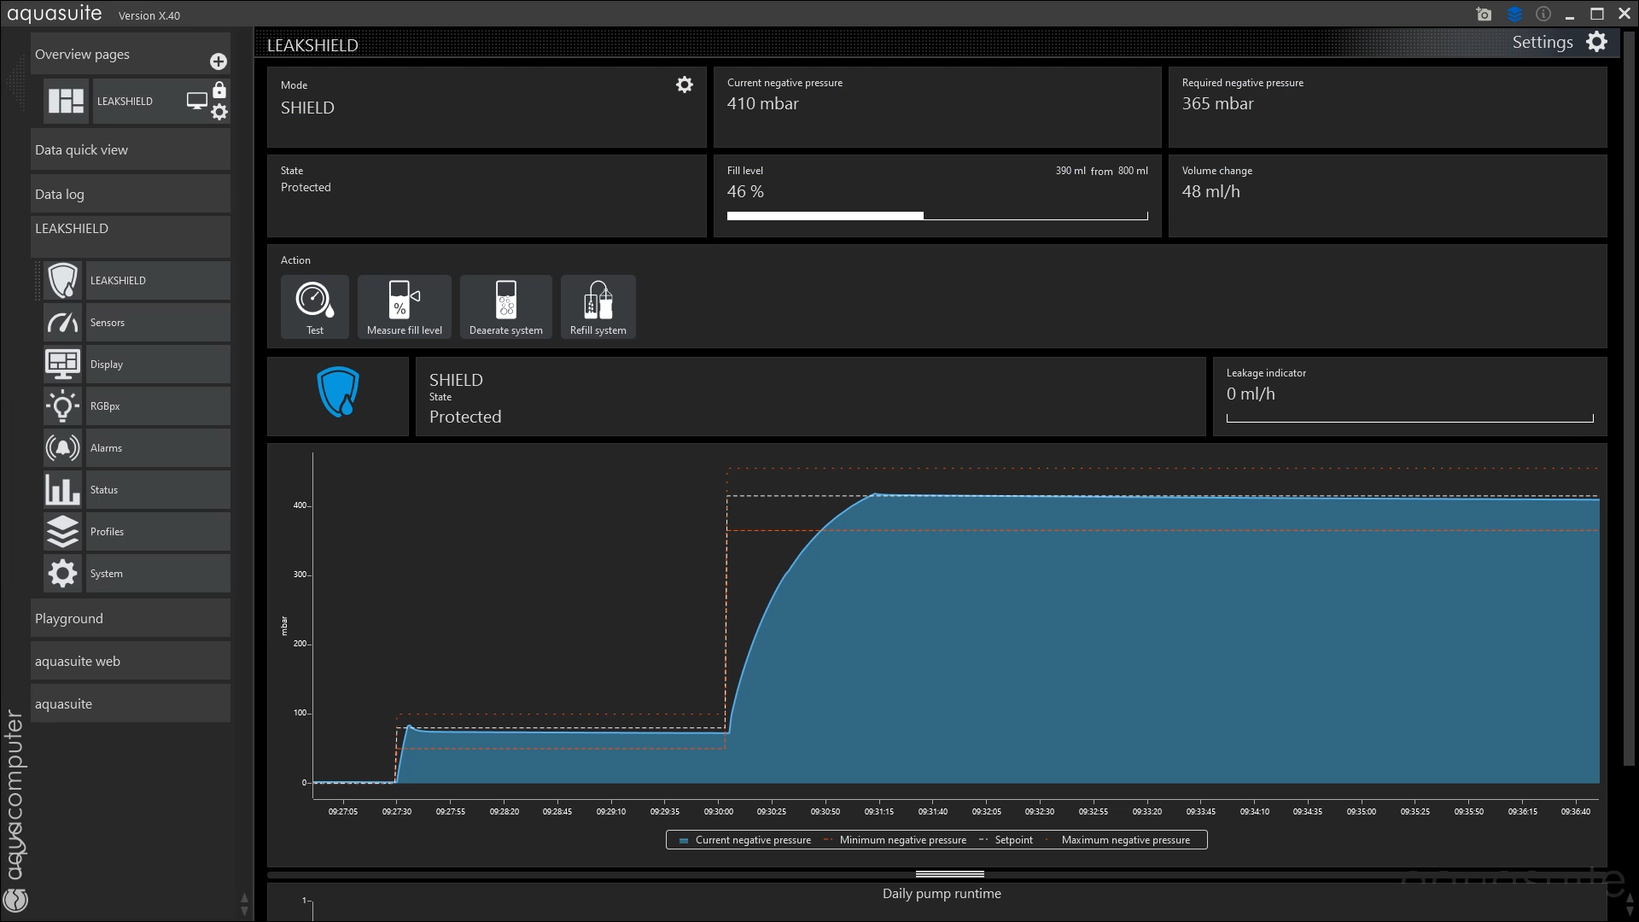Click the Status bar chart icon
The width and height of the screenshot is (1639, 922).
pyautogui.click(x=62, y=490)
